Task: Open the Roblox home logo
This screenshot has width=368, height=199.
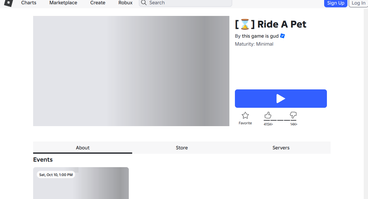Action: 8,3
